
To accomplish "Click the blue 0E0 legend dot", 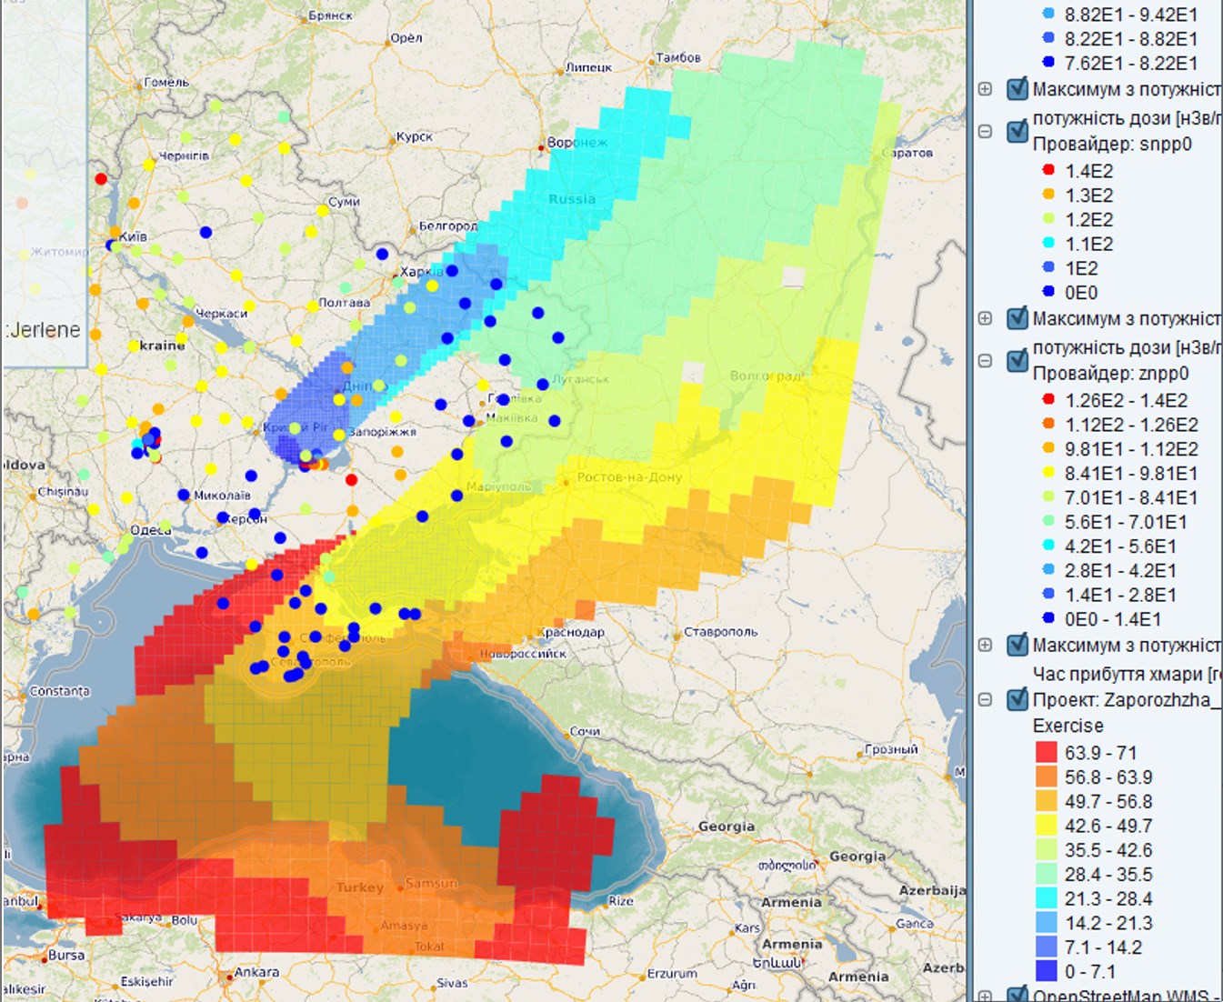I will point(1048,293).
